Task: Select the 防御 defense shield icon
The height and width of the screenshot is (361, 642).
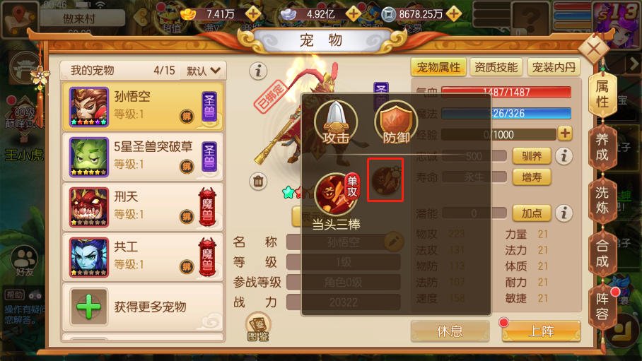Action: [395, 122]
